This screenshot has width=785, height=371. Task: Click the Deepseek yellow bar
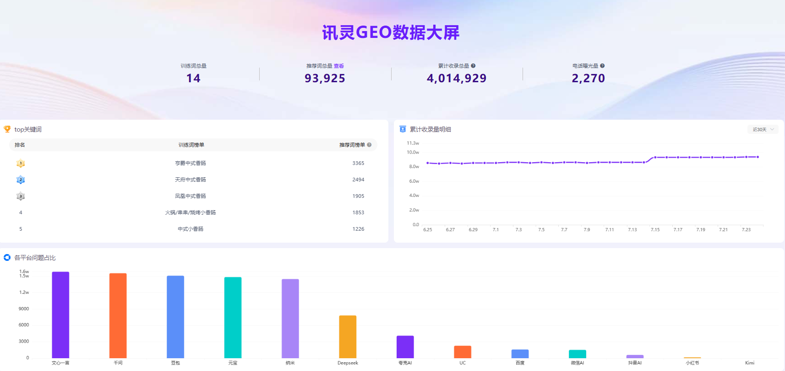pyautogui.click(x=348, y=337)
